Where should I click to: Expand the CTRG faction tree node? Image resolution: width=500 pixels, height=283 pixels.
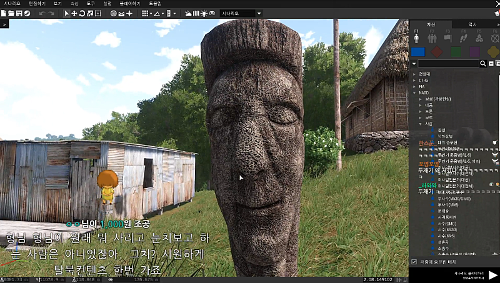414,80
